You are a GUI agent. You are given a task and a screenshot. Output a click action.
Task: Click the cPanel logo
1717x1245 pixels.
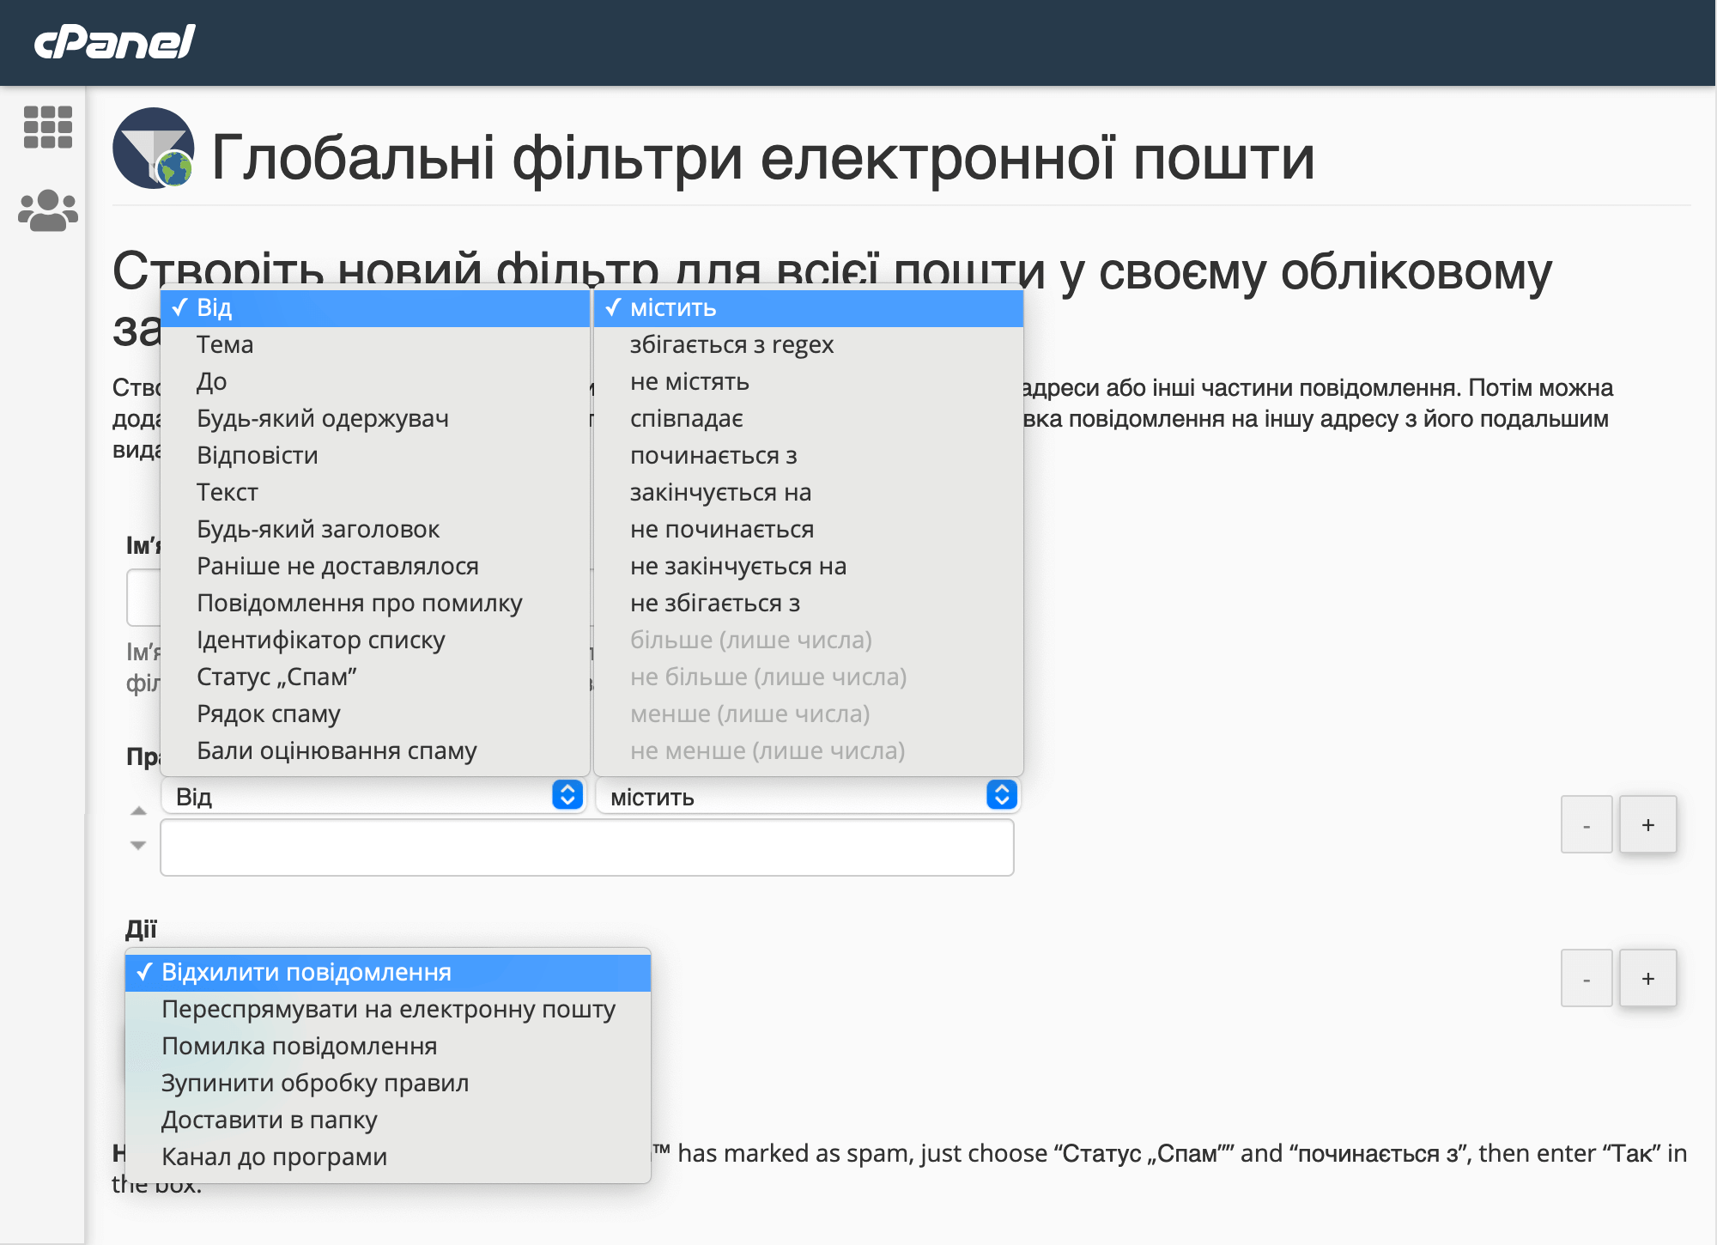tap(114, 42)
